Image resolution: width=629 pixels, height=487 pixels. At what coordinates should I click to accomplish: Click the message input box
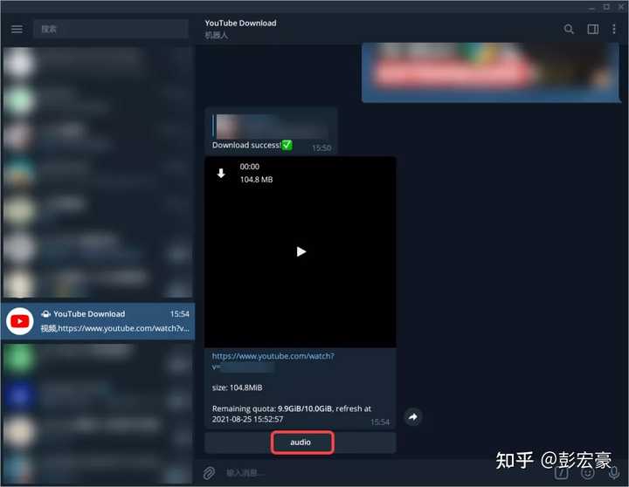tap(385, 473)
